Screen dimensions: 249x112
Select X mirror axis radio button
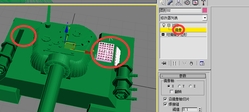[169, 86]
